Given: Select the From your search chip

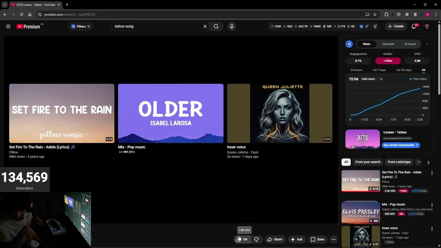Looking at the screenshot, I should (368, 162).
